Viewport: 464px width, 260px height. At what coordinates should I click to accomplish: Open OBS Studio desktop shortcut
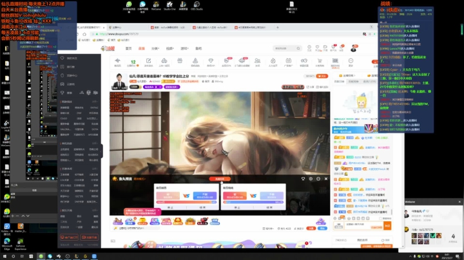click(x=197, y=6)
